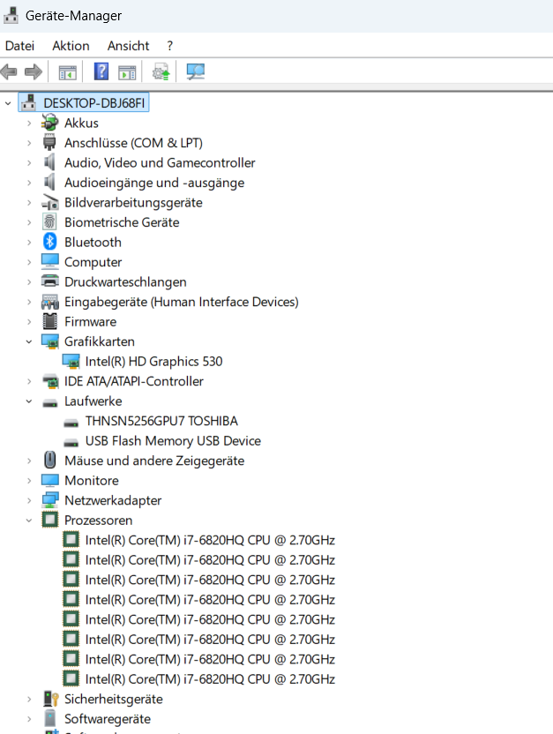Click the update driver toolbar icon
This screenshot has width=553, height=734.
pos(161,72)
